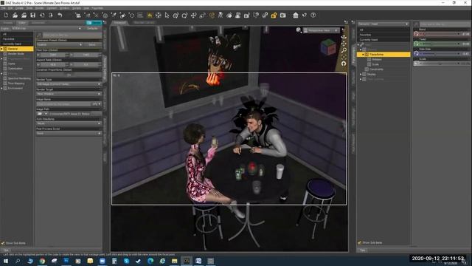Click the yellow padlock icon in toolbar
Image resolution: width=472 pixels, height=266 pixels.
point(274,15)
